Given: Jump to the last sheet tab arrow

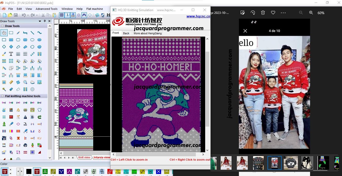Looking at the screenshot, I should (x=73, y=158).
